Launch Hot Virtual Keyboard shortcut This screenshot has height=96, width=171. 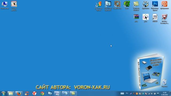click(108, 6)
